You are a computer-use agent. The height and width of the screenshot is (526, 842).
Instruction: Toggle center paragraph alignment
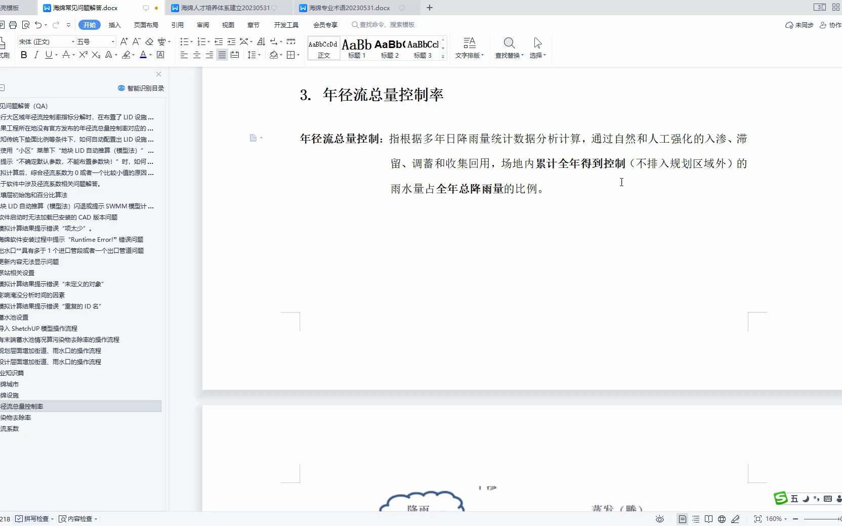tap(196, 55)
